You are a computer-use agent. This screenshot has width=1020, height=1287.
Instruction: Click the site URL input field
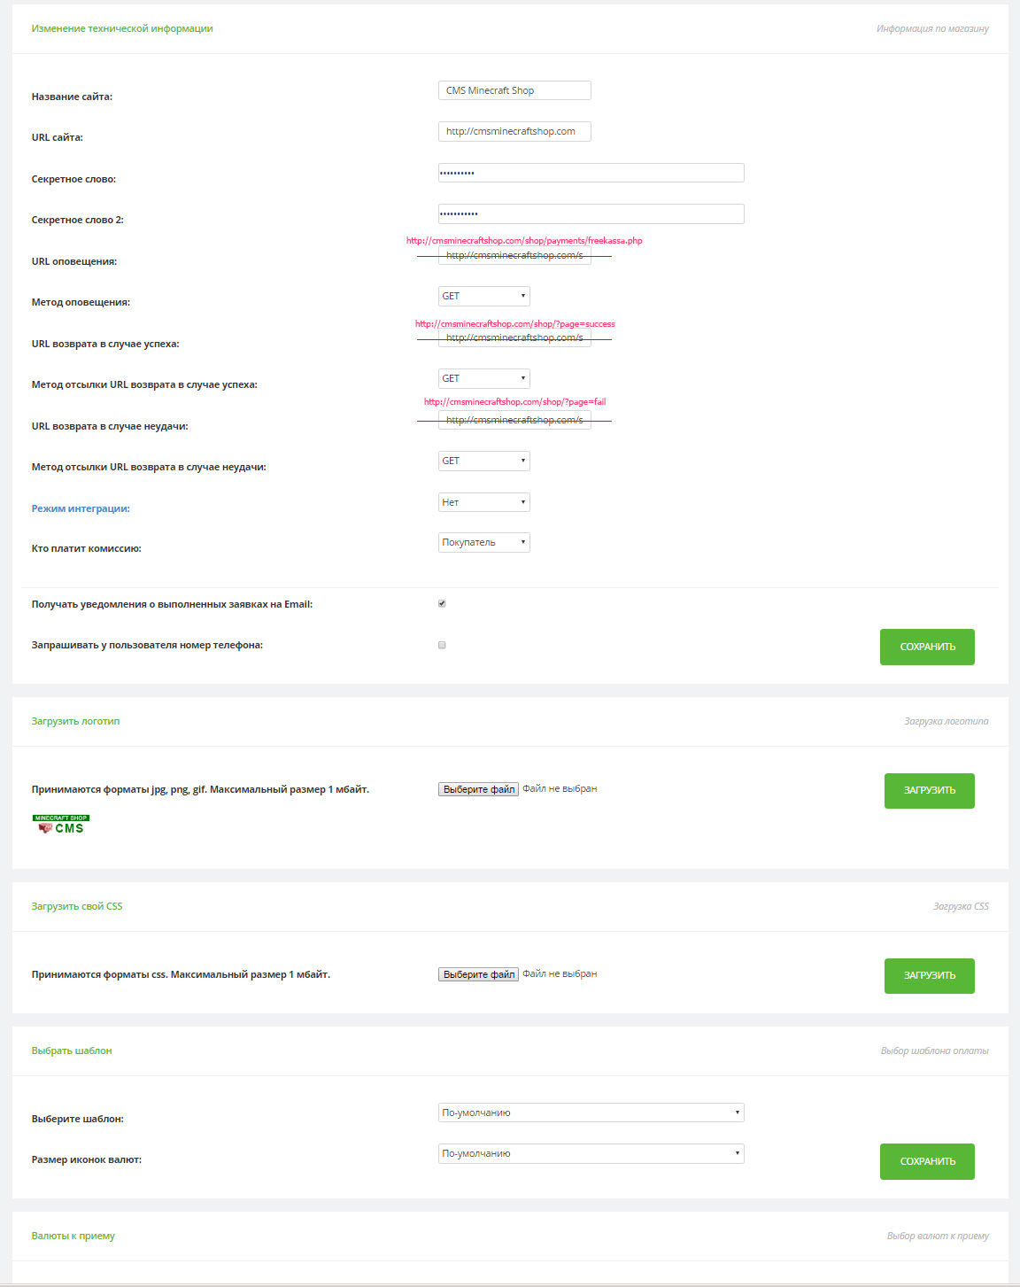coord(514,131)
